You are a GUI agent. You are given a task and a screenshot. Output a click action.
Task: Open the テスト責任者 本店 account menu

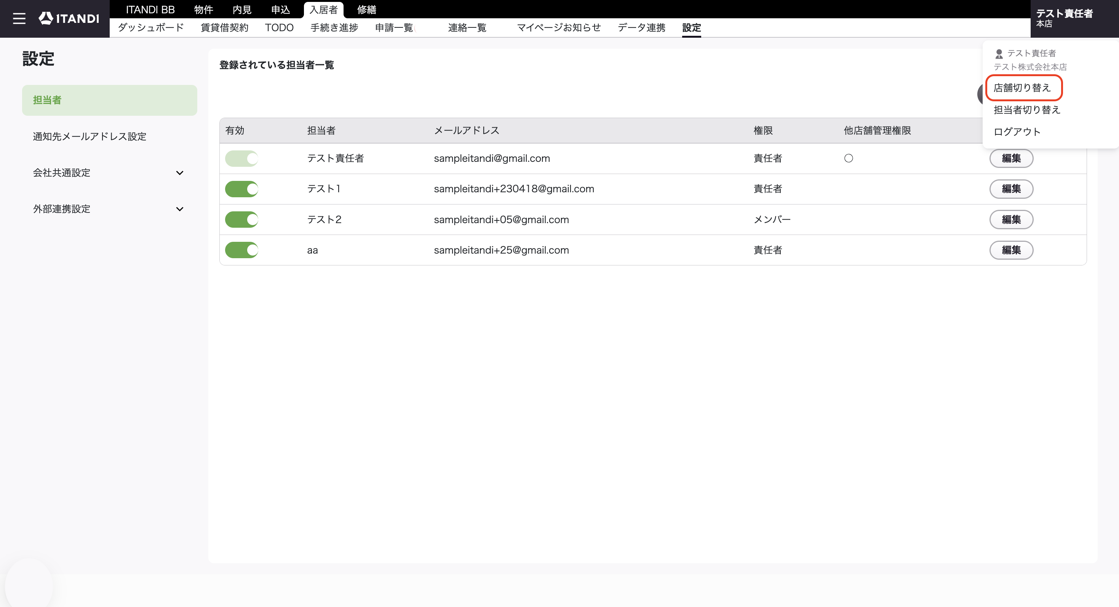[x=1074, y=18]
